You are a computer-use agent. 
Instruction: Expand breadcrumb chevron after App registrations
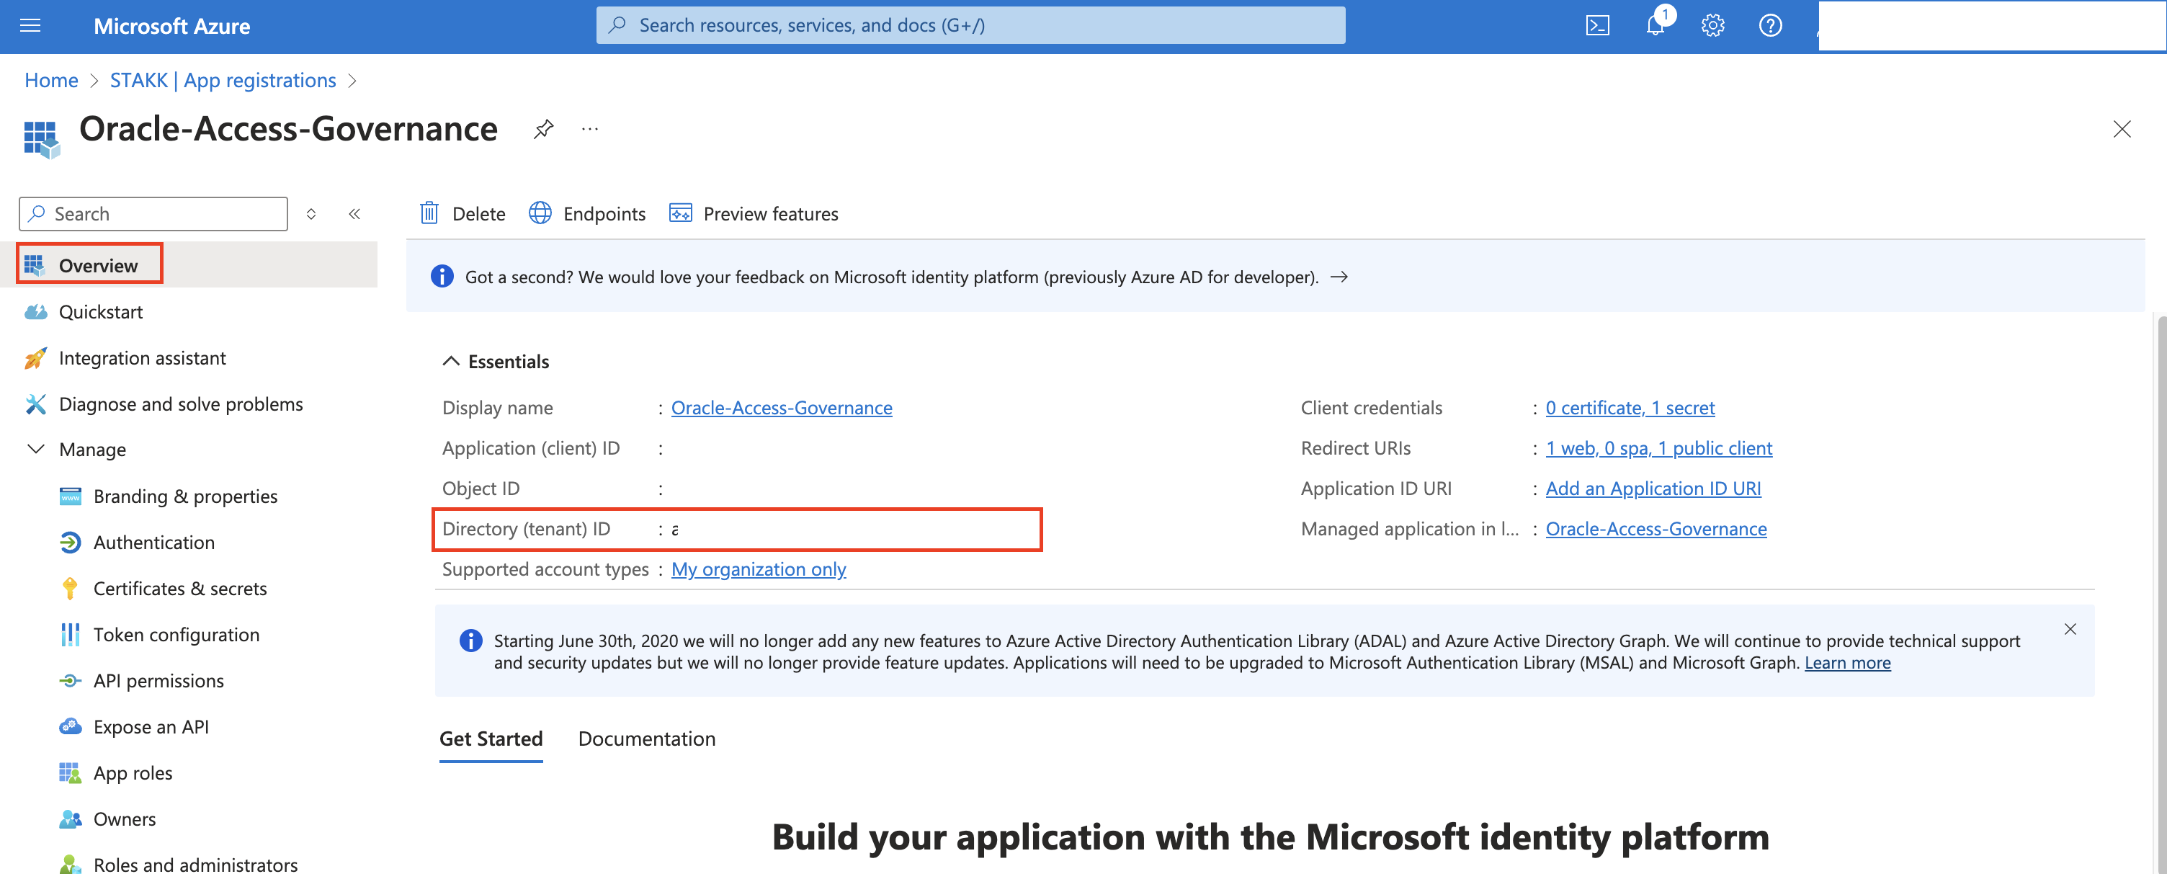pos(352,80)
